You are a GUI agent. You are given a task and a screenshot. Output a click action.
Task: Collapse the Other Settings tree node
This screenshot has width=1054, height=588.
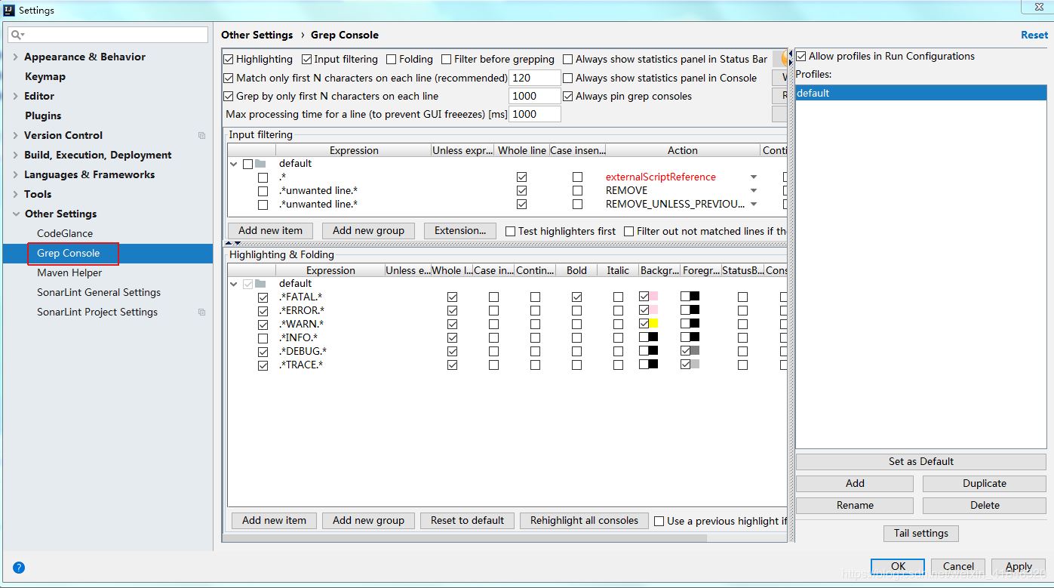[x=16, y=214]
